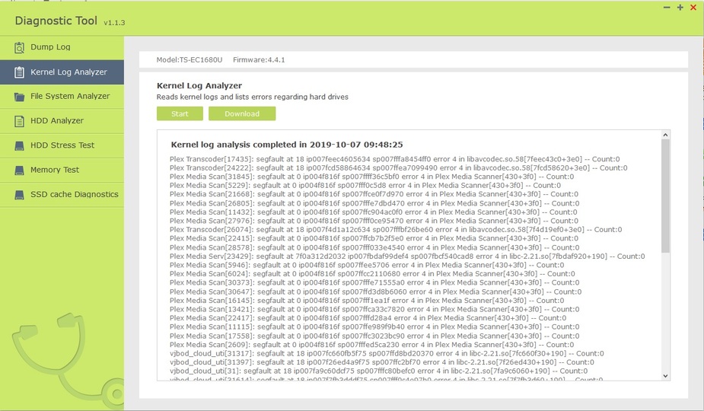Click the Plex Media Scan[2609] log line

click(x=371, y=345)
